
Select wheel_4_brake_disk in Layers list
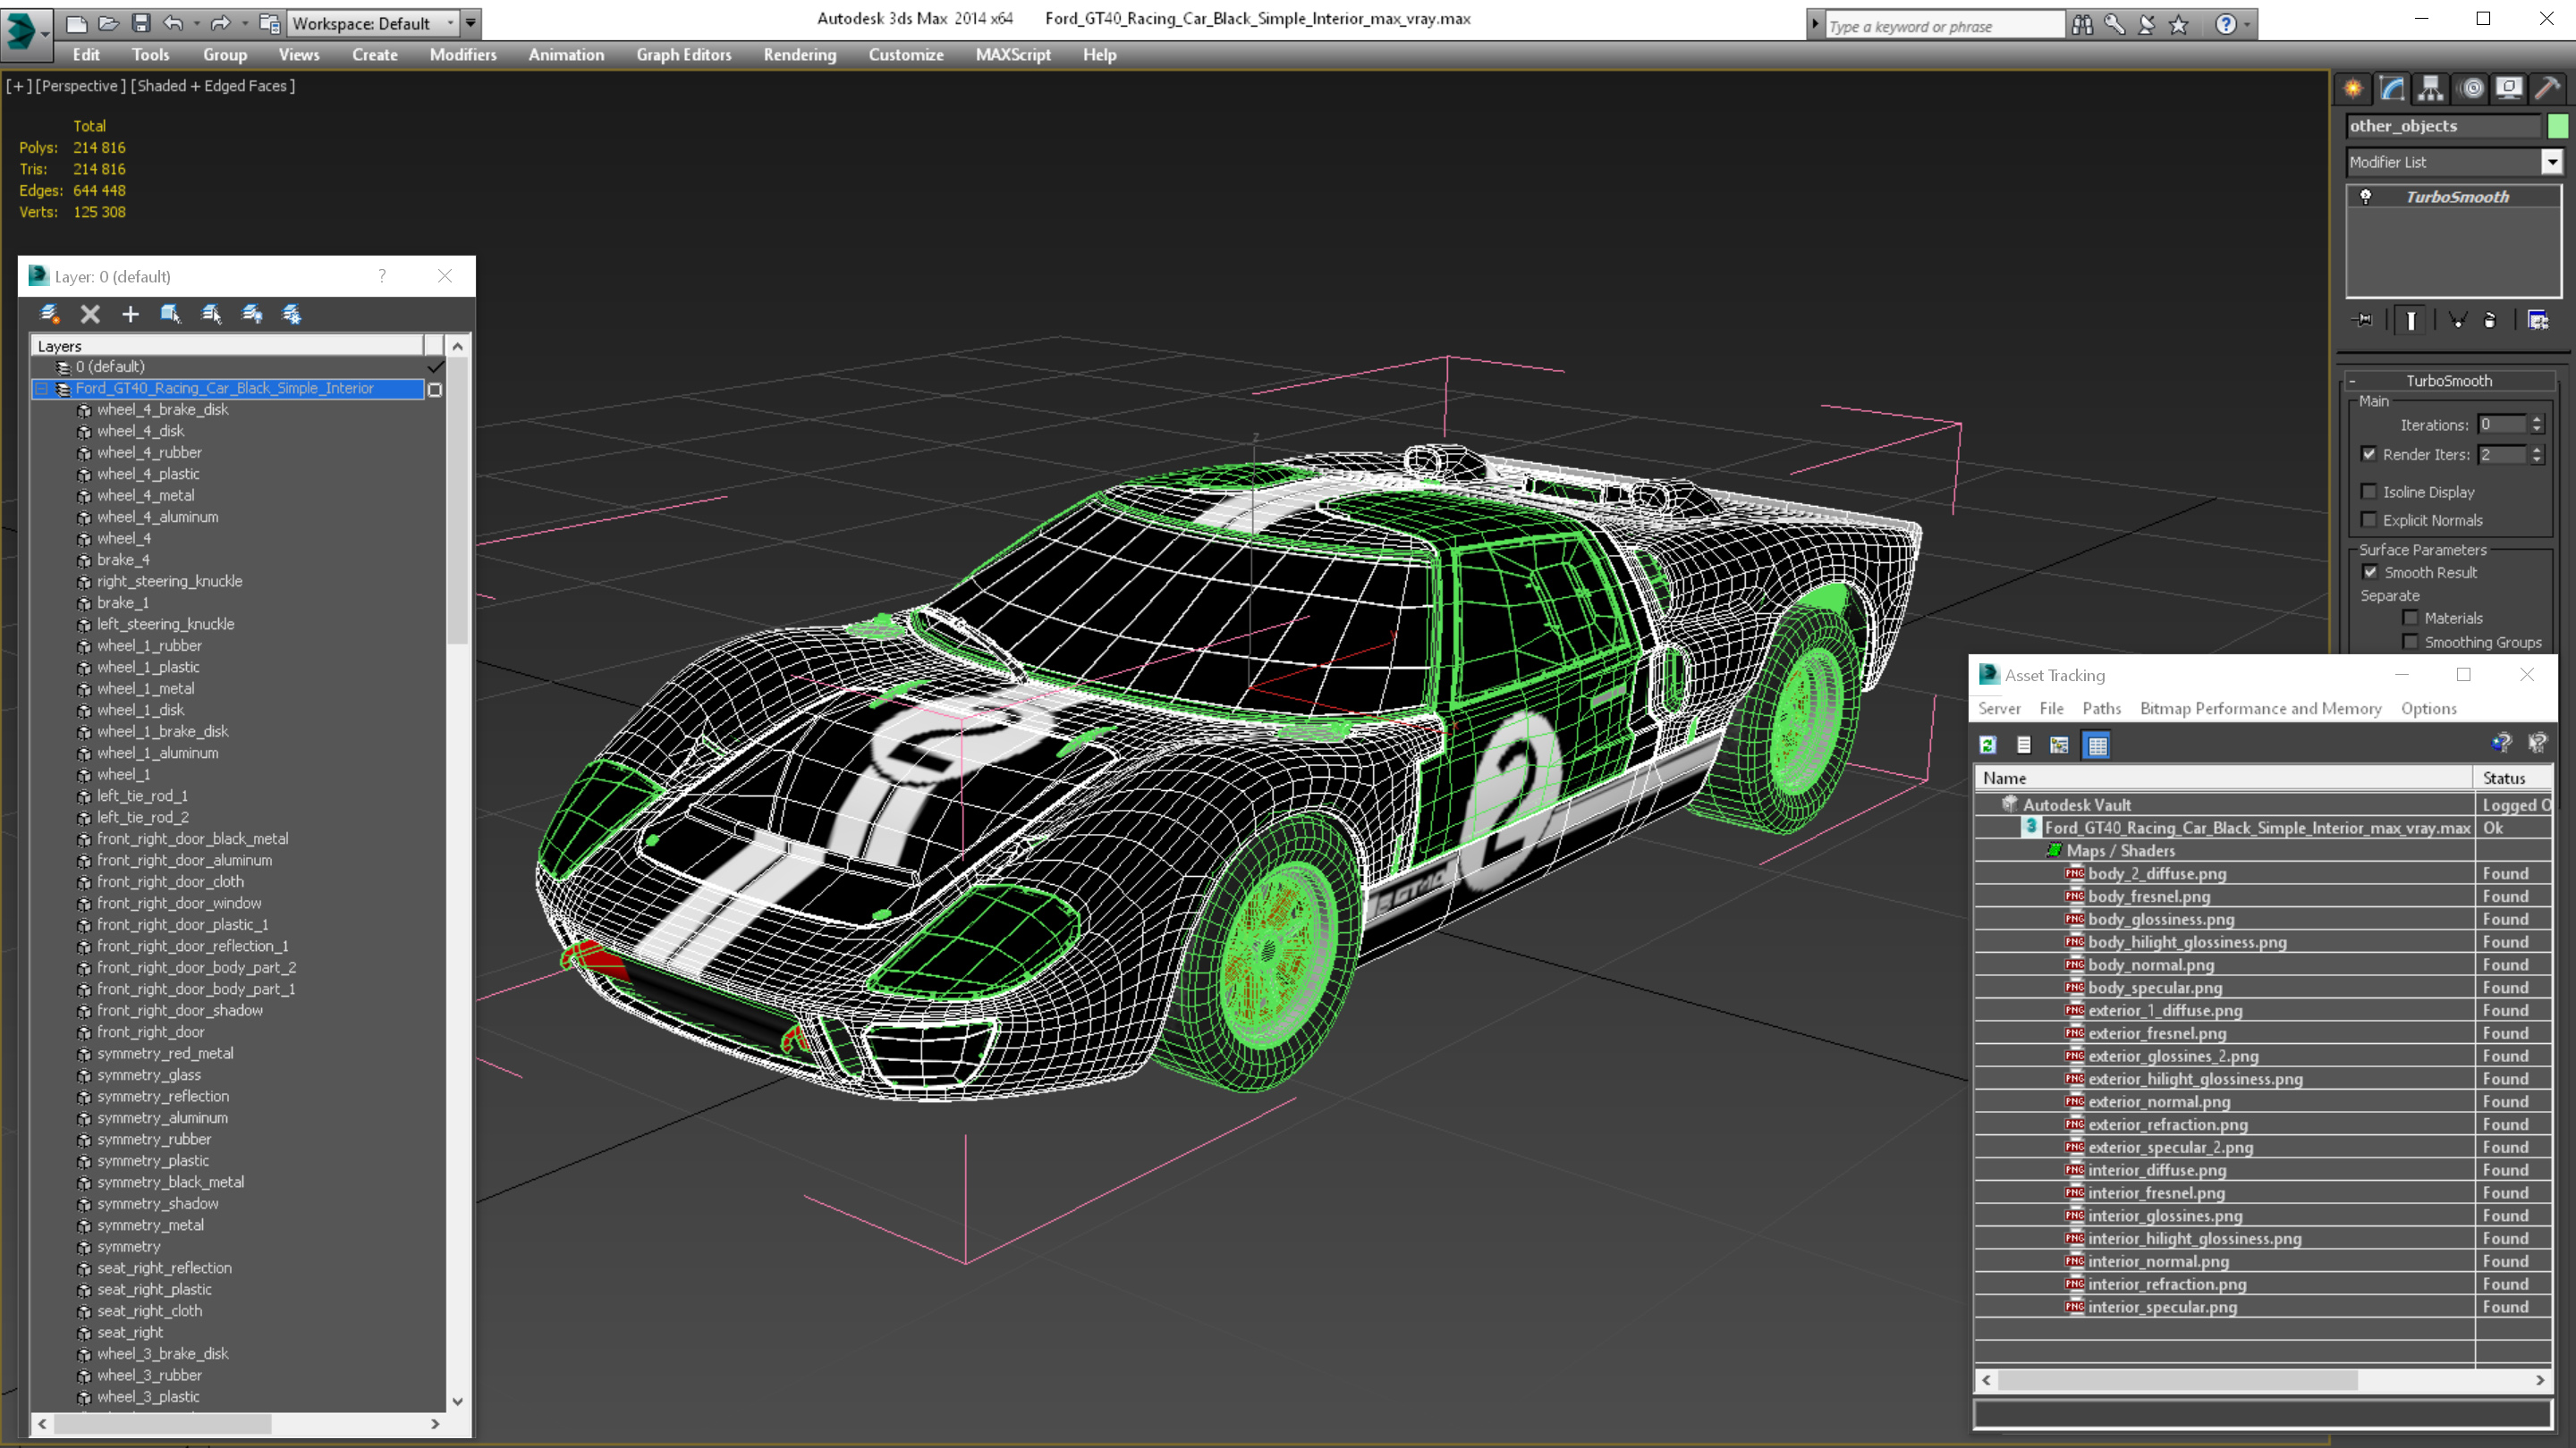[x=163, y=409]
